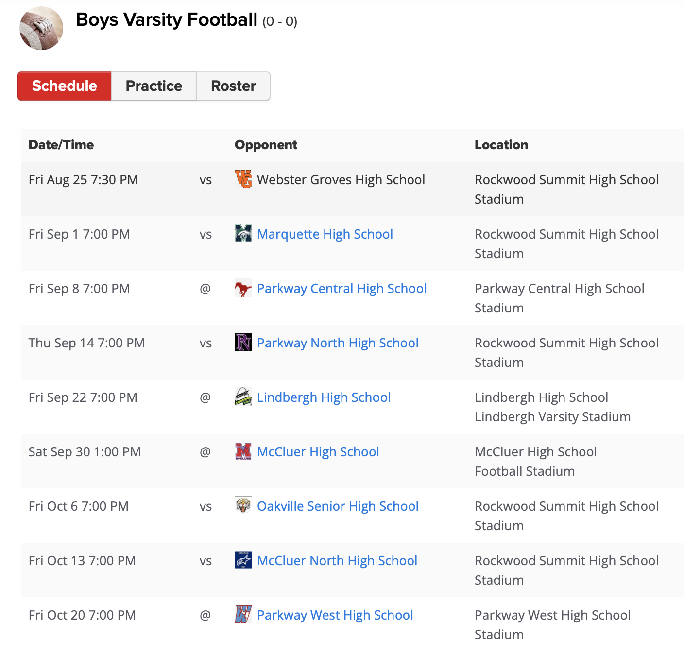Go to the McCluer High School link

click(x=318, y=452)
